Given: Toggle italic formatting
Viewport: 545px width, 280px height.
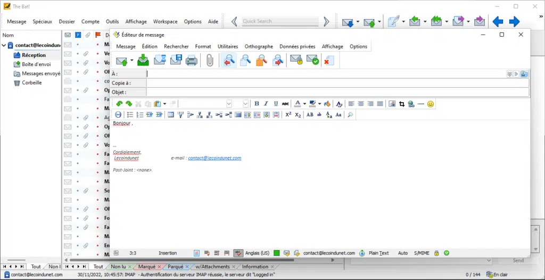Looking at the screenshot, I should [x=266, y=104].
